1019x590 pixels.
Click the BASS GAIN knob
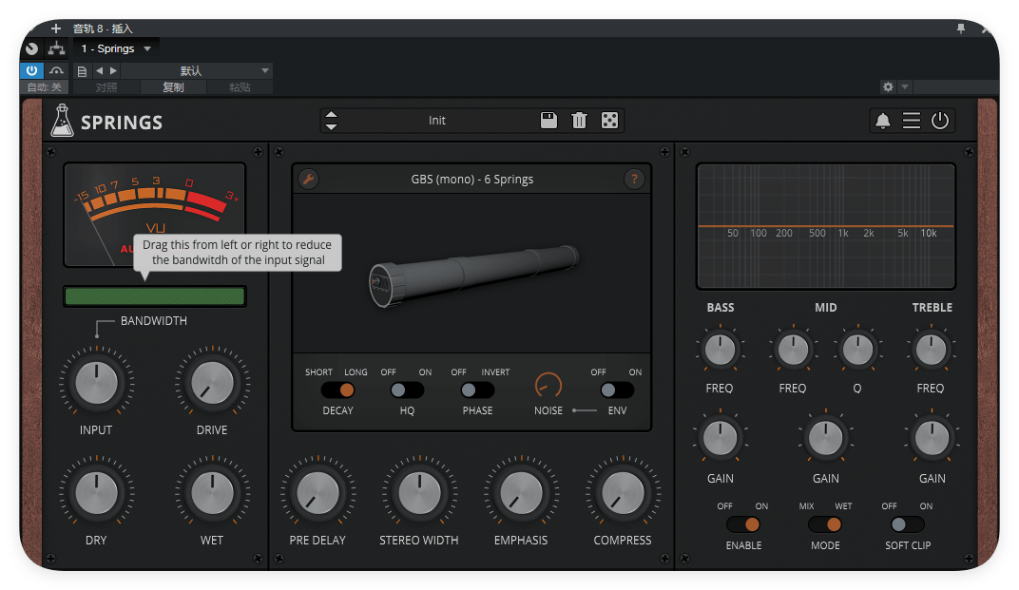point(721,438)
